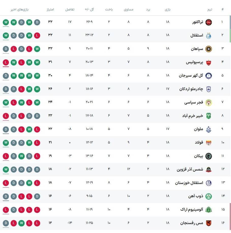Click the Mes Rafsanjan orange logo
Screen dimensions: 231x233
click(x=208, y=223)
